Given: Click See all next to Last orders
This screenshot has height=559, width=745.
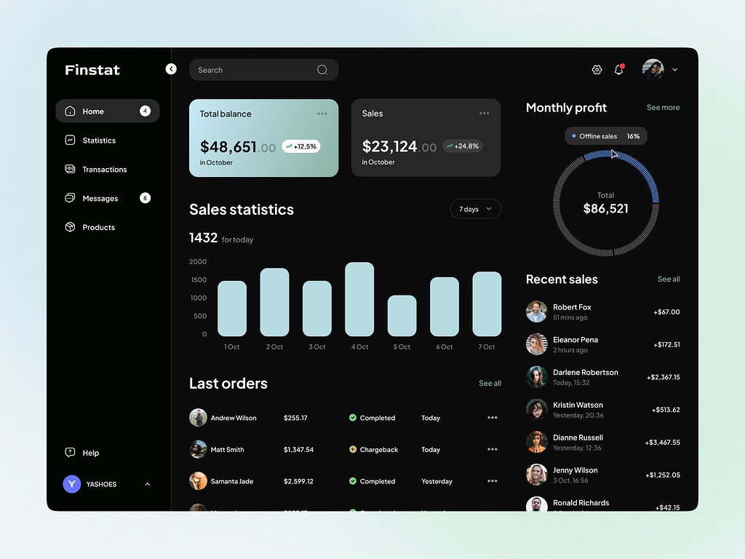Looking at the screenshot, I should pos(490,384).
